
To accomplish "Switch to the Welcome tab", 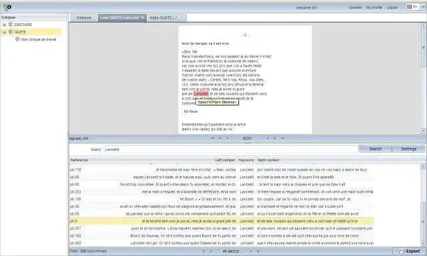I will click(x=83, y=18).
